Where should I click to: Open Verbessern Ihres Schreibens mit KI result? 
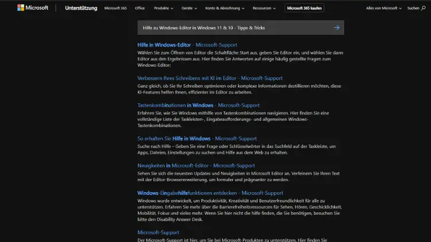[210, 78]
